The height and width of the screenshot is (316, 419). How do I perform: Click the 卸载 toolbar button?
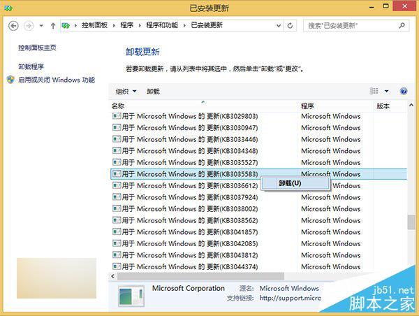(153, 92)
